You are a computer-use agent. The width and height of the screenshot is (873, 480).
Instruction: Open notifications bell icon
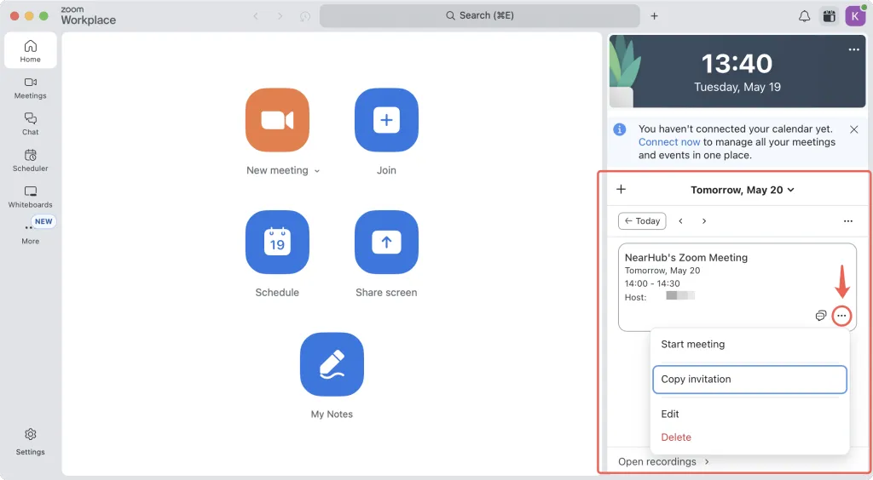(x=804, y=16)
